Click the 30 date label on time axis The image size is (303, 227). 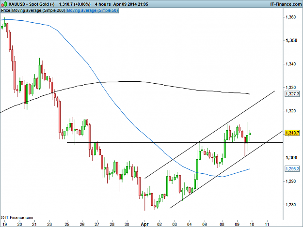point(127,224)
